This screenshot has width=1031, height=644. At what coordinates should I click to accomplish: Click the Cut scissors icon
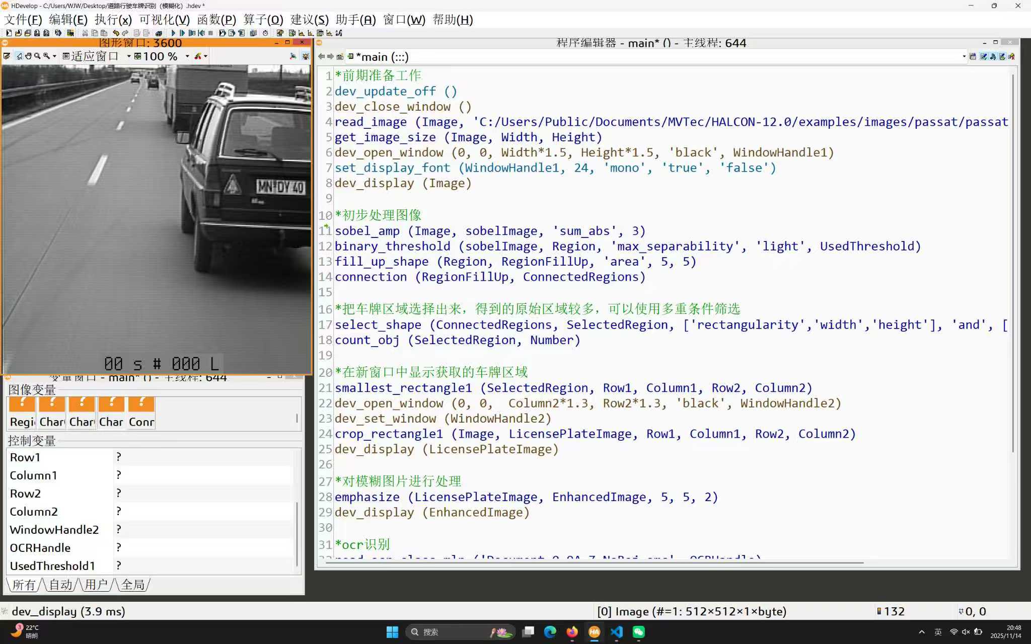(x=85, y=33)
